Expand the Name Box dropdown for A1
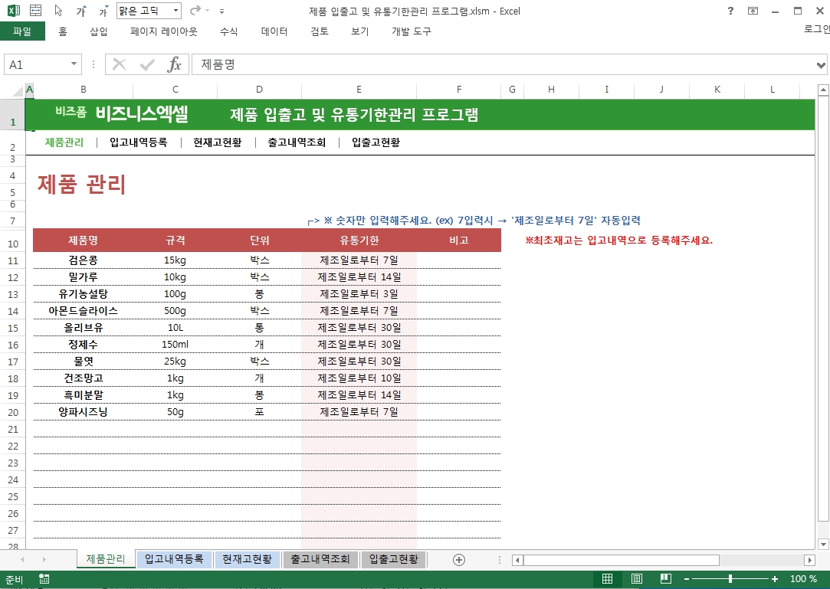This screenshot has height=589, width=830. tap(74, 65)
